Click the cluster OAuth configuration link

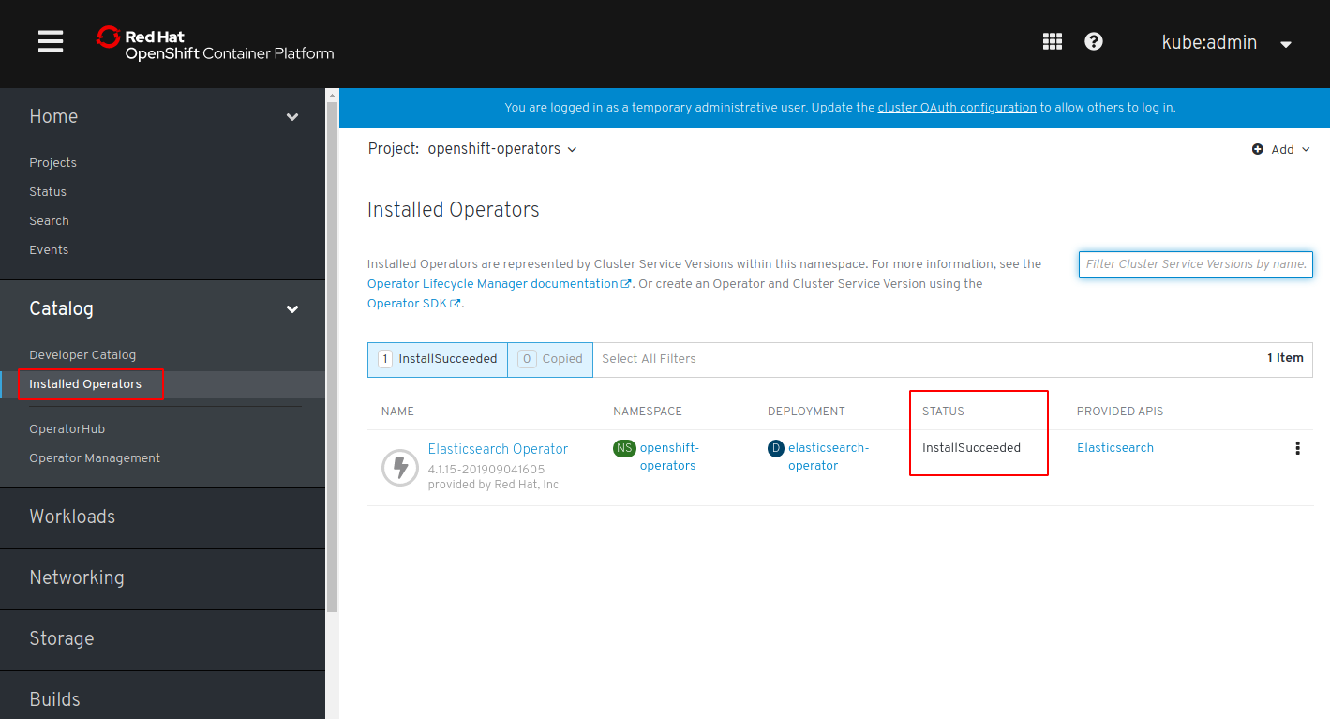click(957, 108)
